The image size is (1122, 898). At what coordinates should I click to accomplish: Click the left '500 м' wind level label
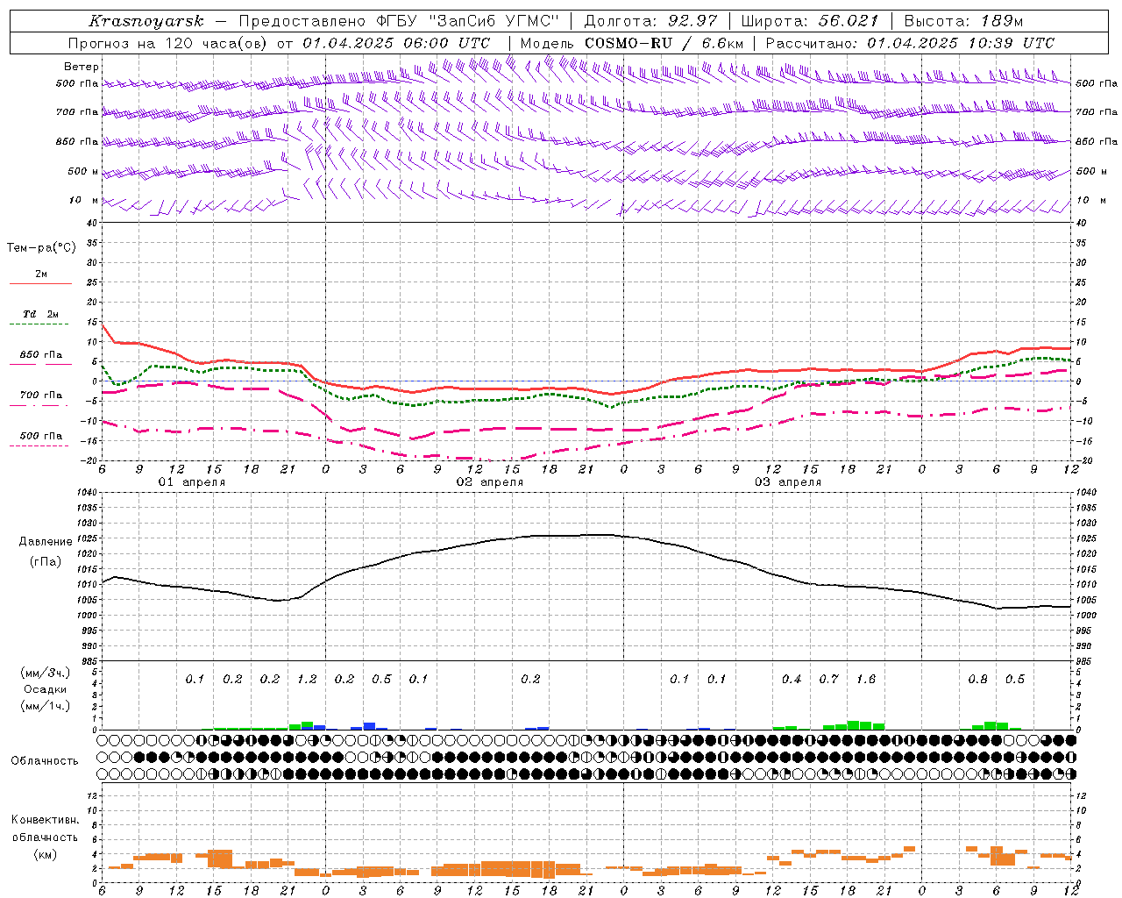point(82,171)
